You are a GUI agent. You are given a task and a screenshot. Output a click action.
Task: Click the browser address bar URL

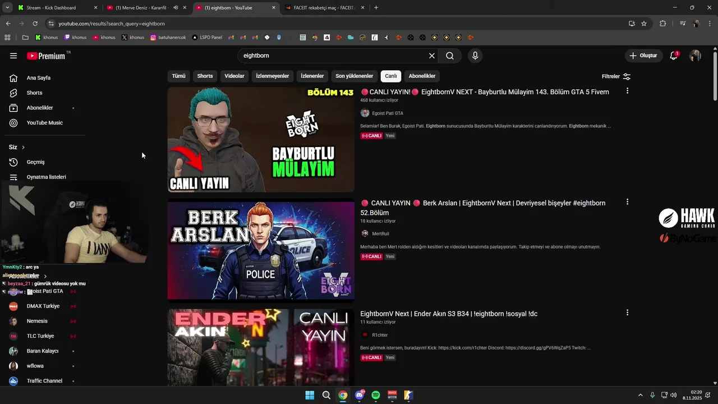[x=112, y=24]
